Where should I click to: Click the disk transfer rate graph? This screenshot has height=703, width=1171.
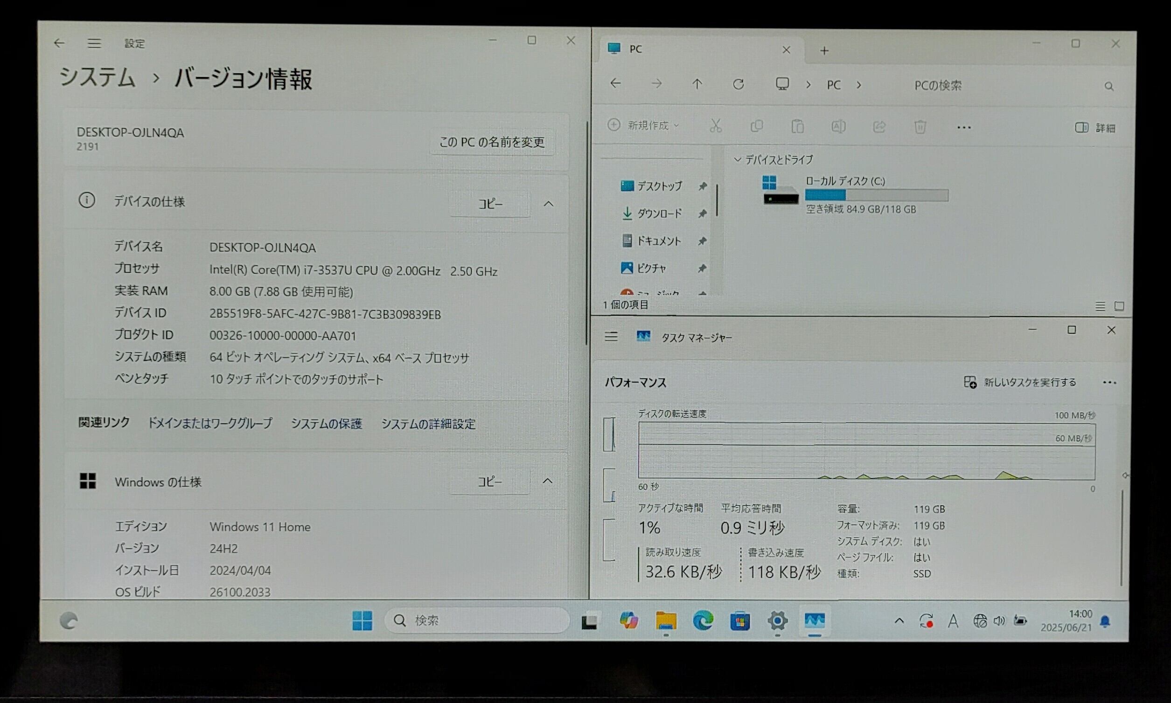pyautogui.click(x=867, y=450)
